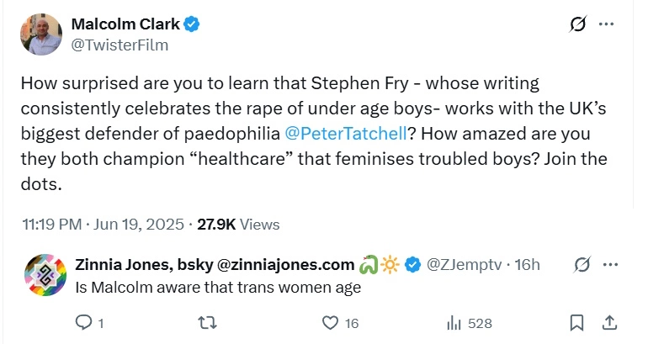Like the reply with the heart icon
The image size is (648, 344).
tap(330, 322)
